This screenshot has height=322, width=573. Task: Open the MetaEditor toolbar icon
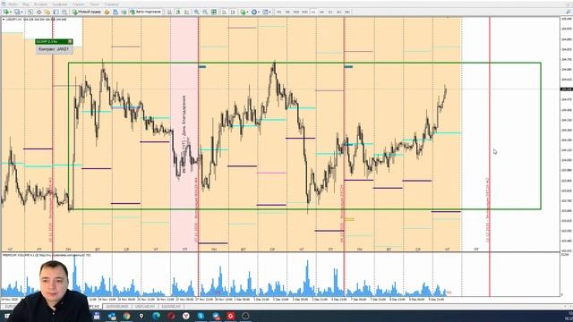click(107, 12)
